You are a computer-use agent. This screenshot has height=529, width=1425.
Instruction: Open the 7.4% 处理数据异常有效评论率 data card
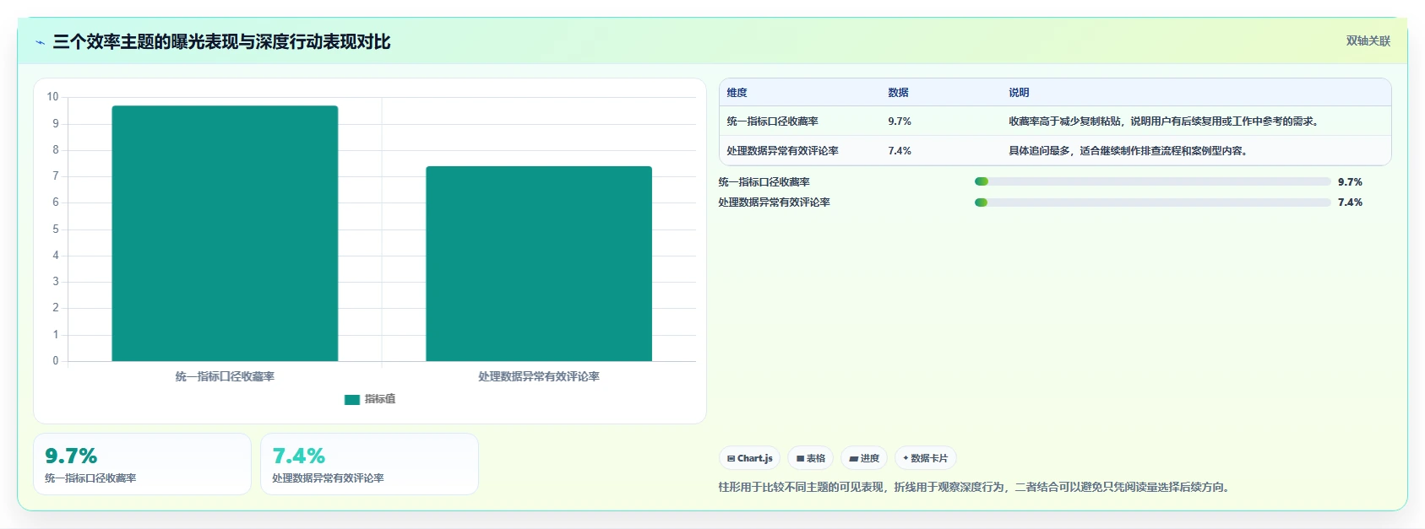click(x=369, y=464)
